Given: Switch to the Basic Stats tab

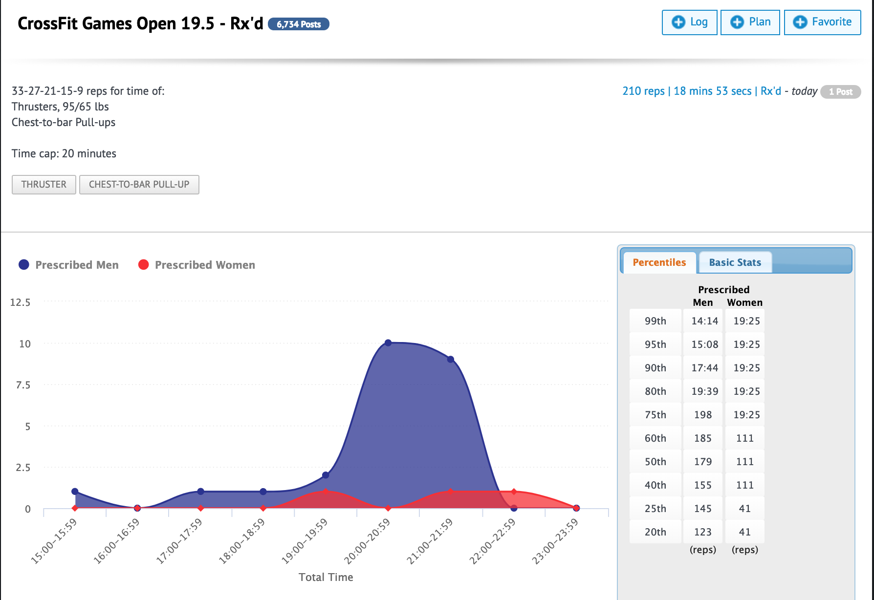Looking at the screenshot, I should pos(735,262).
